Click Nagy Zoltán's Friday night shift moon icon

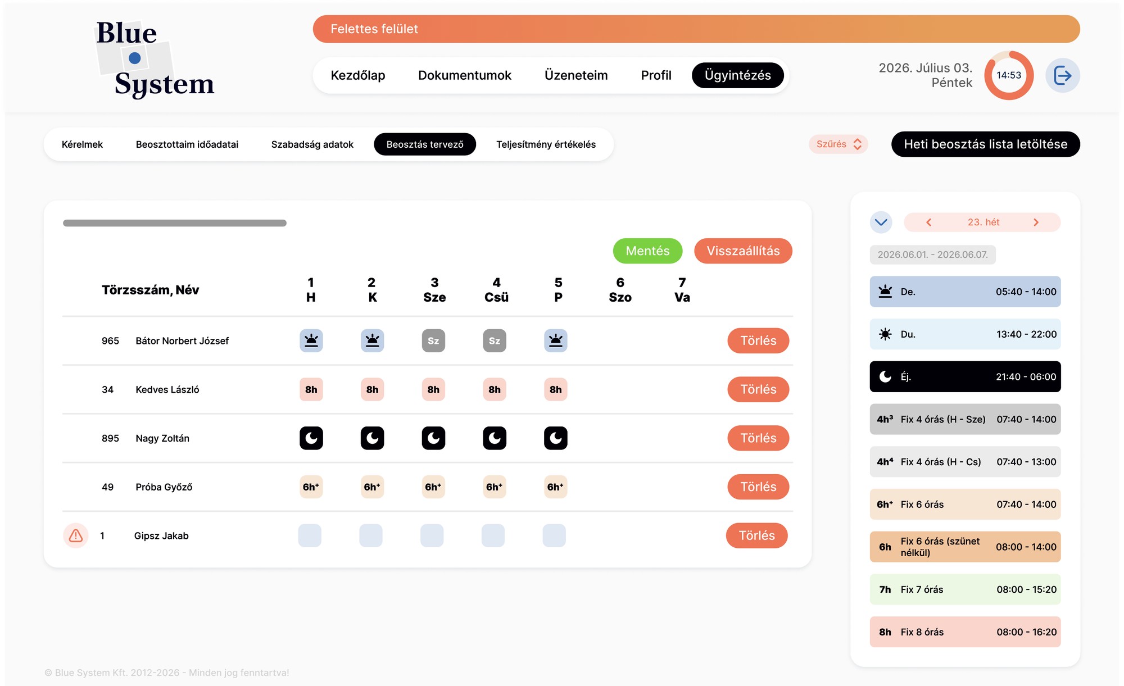[556, 438]
